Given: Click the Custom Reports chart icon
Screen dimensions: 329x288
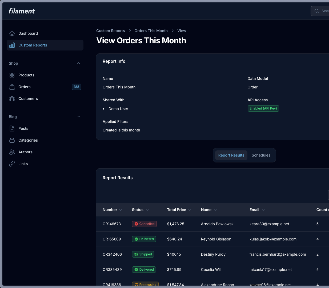Looking at the screenshot, I should [x=12, y=45].
